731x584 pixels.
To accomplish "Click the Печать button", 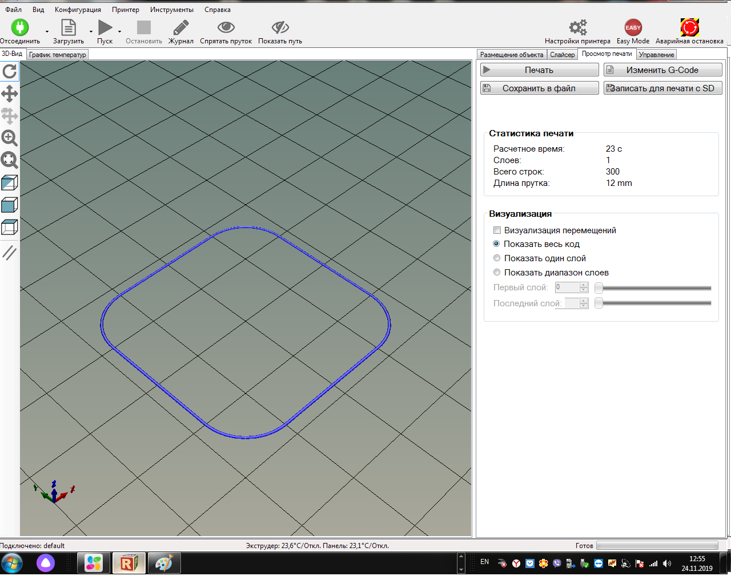I will [x=539, y=70].
